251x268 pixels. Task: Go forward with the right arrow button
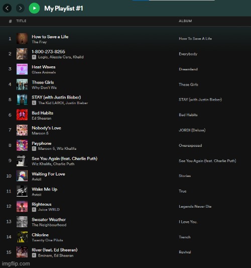point(20,8)
